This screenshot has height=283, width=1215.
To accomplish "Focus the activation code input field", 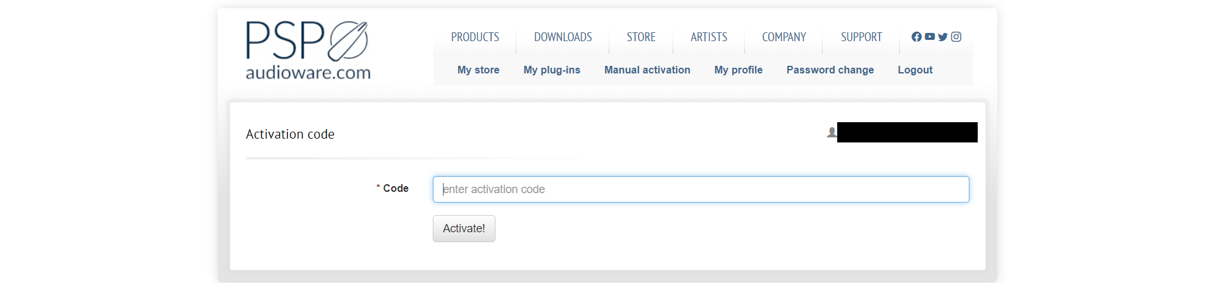I will click(x=701, y=189).
